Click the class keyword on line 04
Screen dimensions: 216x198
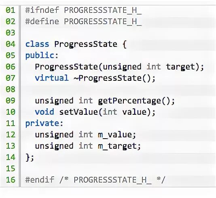tap(37, 44)
